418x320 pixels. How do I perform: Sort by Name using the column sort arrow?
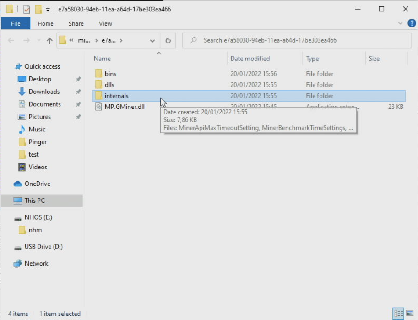click(x=158, y=53)
